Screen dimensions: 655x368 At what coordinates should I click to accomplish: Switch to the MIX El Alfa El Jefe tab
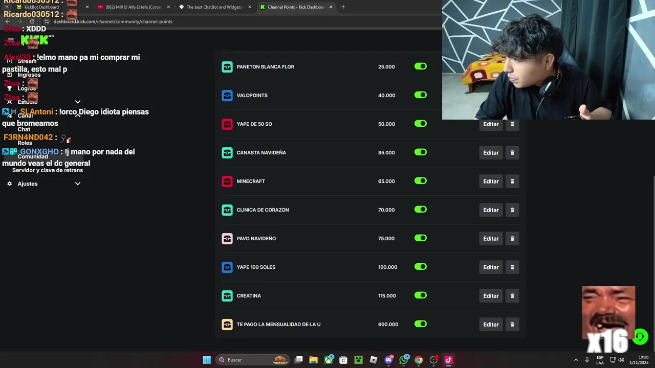point(134,7)
